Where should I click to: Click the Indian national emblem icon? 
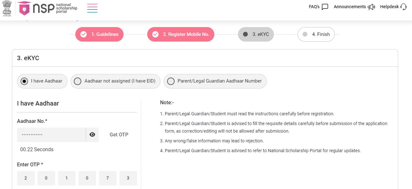click(7, 8)
